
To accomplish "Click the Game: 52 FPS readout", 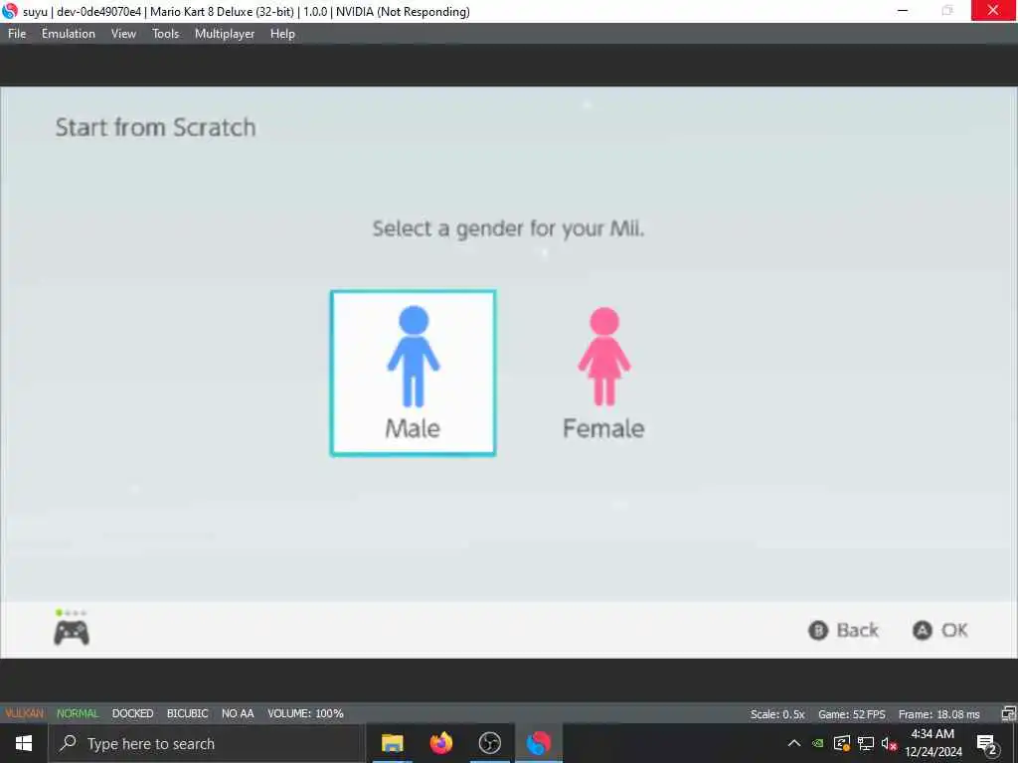I will (851, 714).
